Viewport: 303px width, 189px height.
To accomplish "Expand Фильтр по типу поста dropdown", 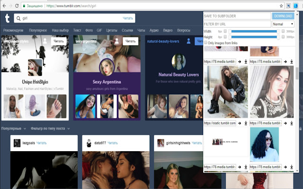I will coord(50,129).
